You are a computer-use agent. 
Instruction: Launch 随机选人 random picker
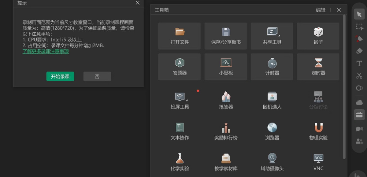(272, 100)
